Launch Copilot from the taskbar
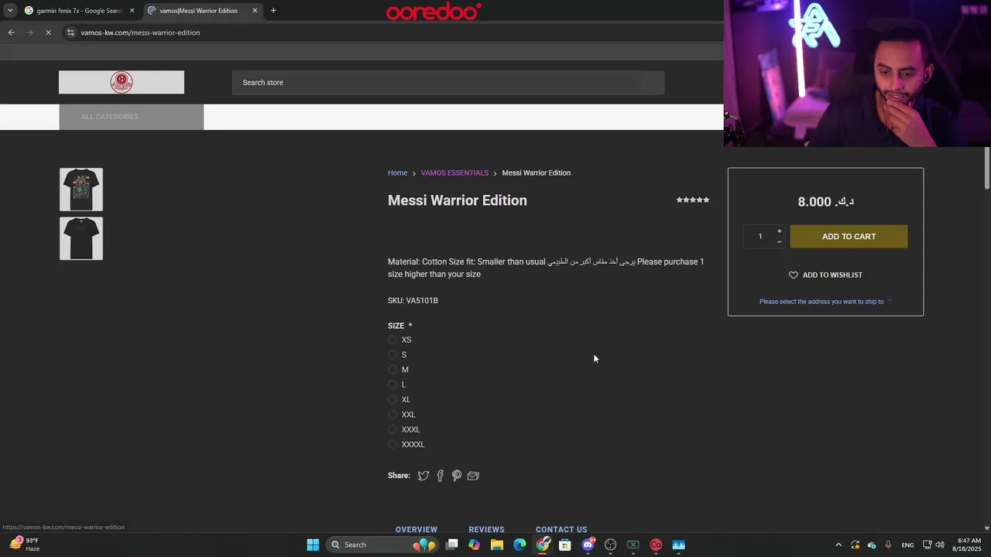 [x=475, y=545]
